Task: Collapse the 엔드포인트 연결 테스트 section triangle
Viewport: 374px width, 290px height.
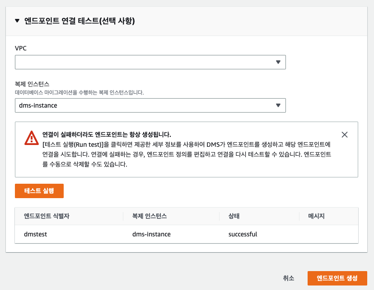Action: pyautogui.click(x=17, y=21)
